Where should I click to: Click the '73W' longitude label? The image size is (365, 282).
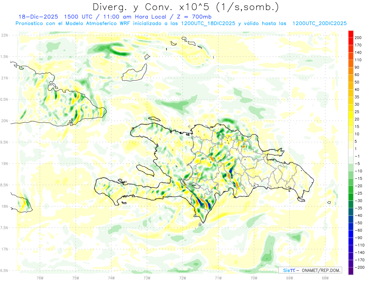(x=147, y=278)
